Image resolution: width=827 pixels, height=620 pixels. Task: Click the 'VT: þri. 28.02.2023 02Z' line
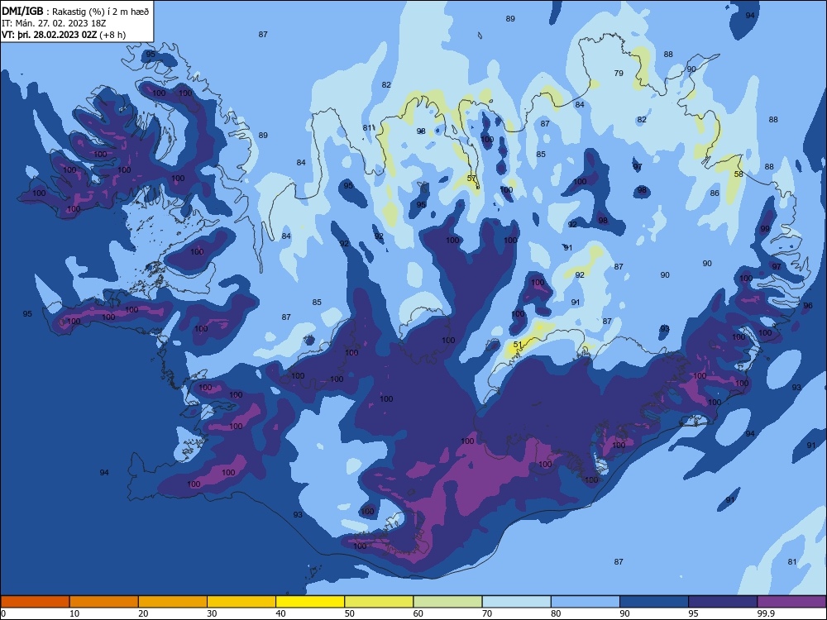[x=64, y=35]
